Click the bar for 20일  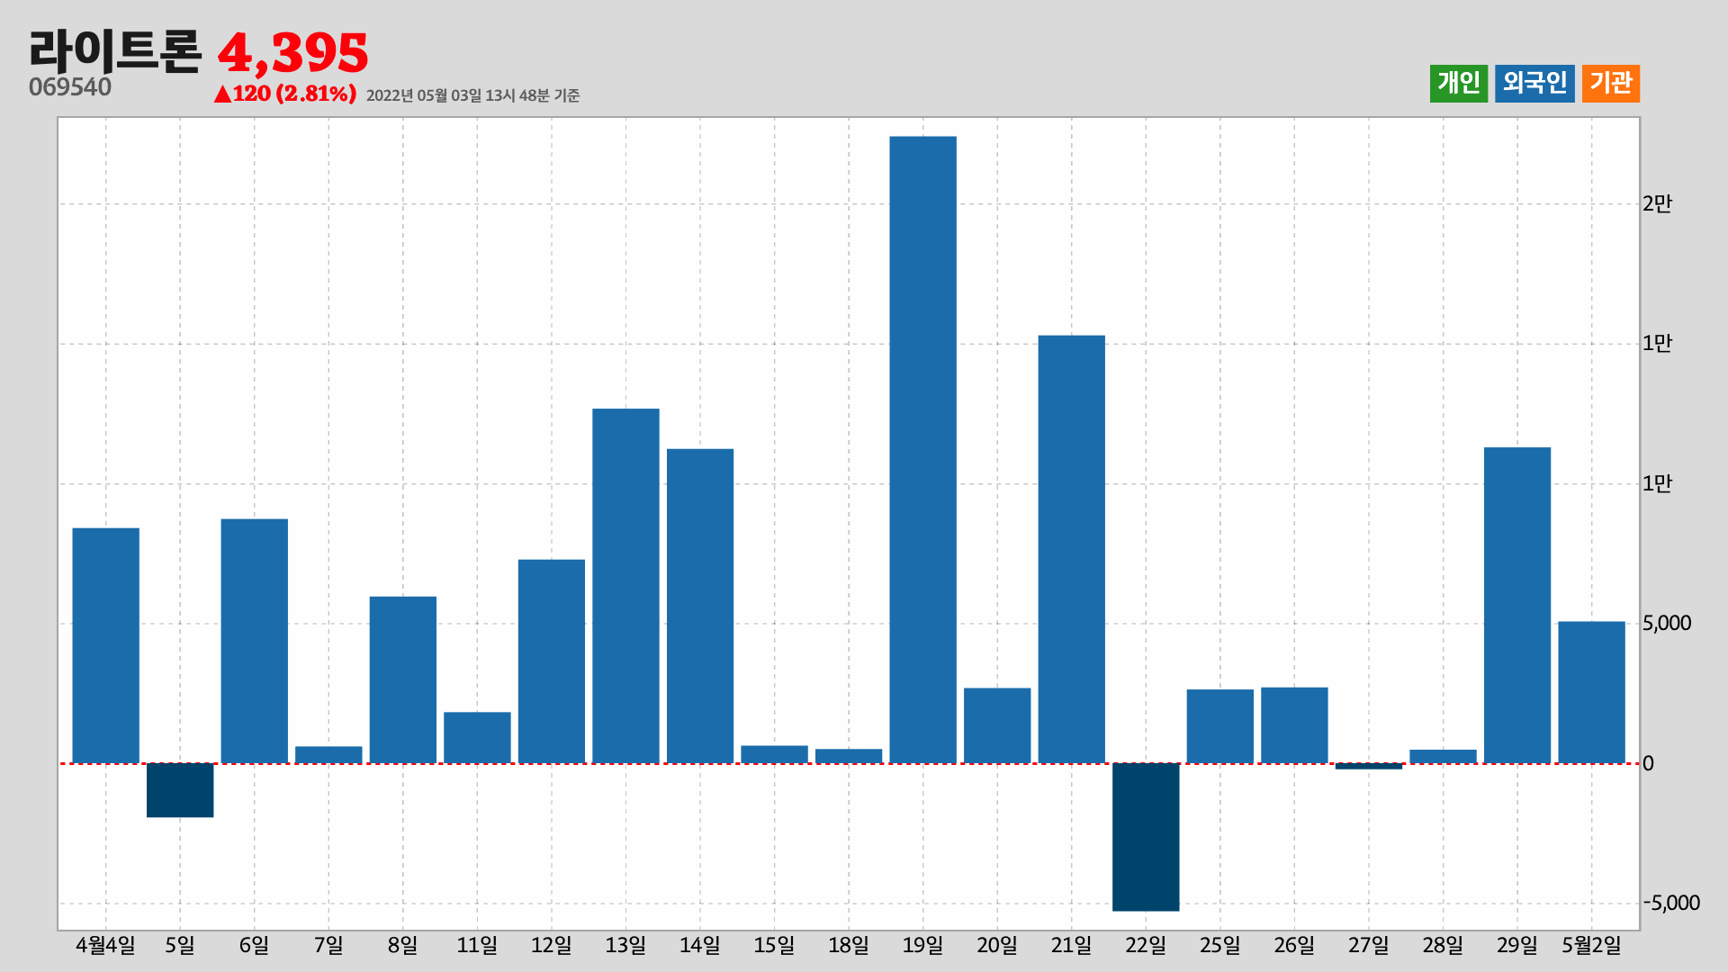(x=997, y=725)
